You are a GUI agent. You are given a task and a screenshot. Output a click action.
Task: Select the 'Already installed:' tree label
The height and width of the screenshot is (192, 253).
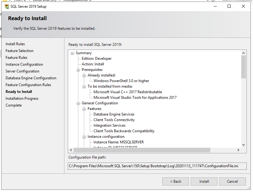(102, 75)
